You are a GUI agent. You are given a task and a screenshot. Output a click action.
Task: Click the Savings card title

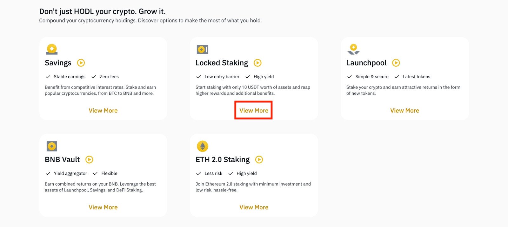[x=58, y=63]
